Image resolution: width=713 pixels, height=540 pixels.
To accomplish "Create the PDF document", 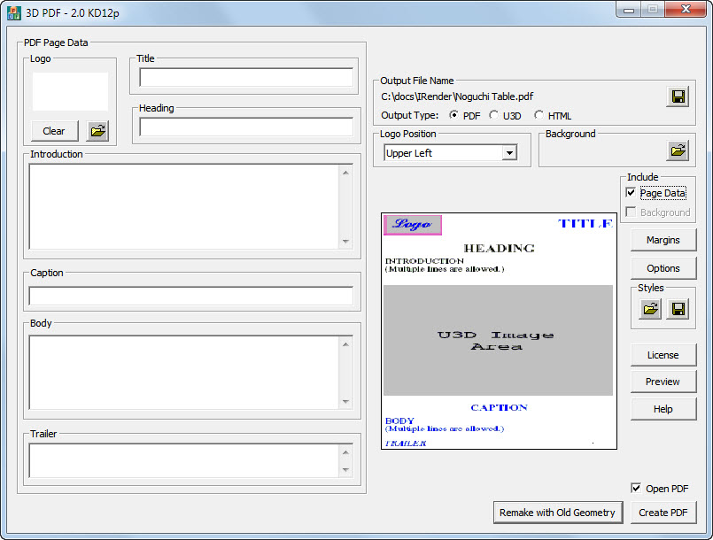I will 664,512.
